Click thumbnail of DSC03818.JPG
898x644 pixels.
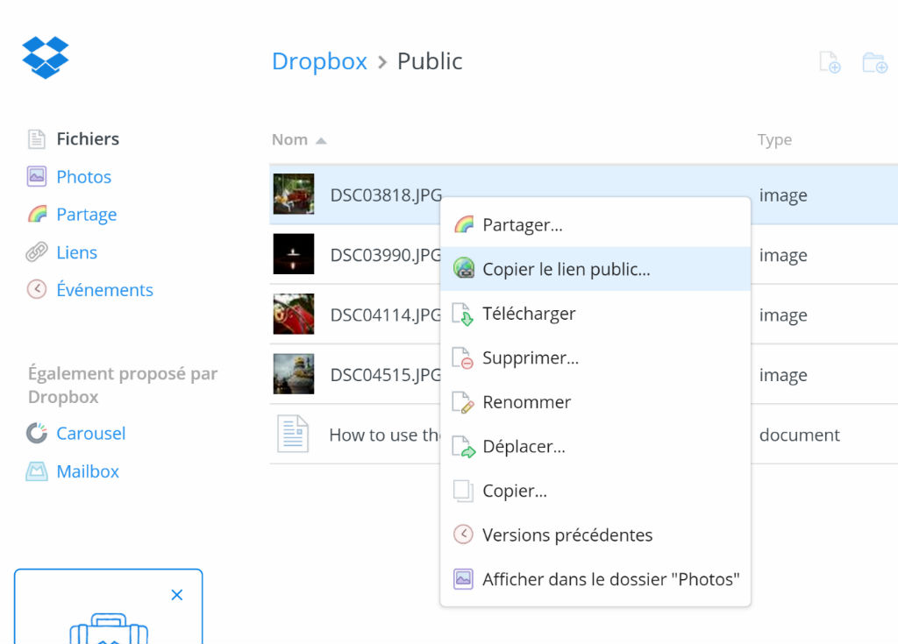pos(294,194)
